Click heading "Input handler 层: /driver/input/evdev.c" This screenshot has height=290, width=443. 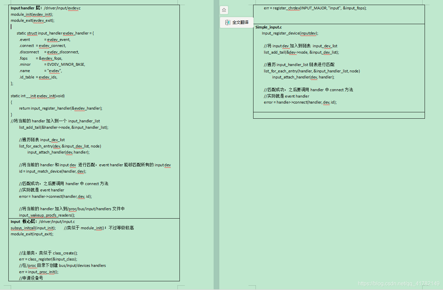tap(46, 8)
